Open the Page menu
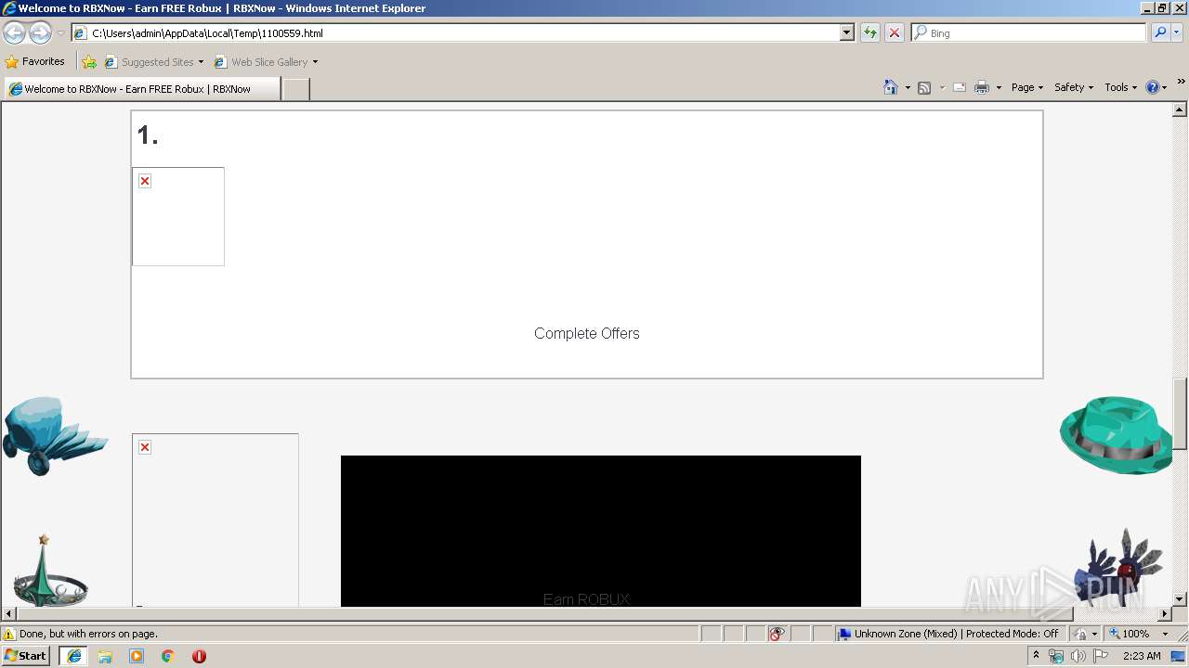The width and height of the screenshot is (1189, 668). point(1027,87)
